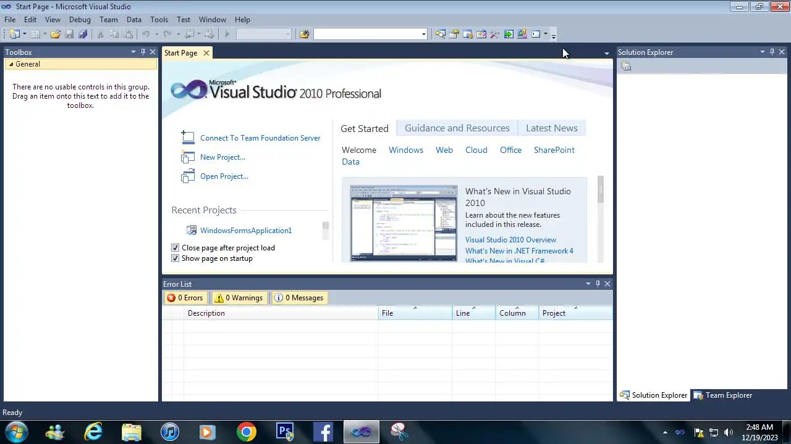The image size is (791, 444).
Task: Click the Copy toolbar icon
Action: [x=114, y=35]
